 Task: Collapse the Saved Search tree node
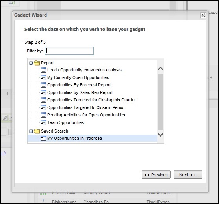click(x=31, y=131)
